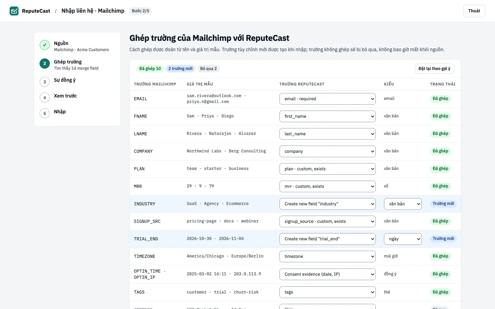
Task: Expand the PLAN custom field dropdown
Action: pos(328,169)
